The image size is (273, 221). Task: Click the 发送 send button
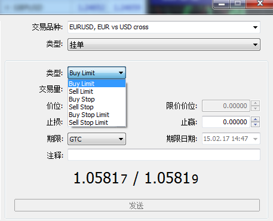pos(137,205)
